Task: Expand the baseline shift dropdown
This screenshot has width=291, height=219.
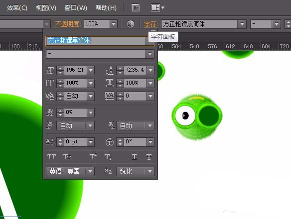Action: click(x=91, y=142)
